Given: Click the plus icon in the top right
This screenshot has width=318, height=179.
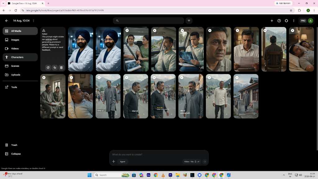Looking at the screenshot, I should tap(272, 21).
